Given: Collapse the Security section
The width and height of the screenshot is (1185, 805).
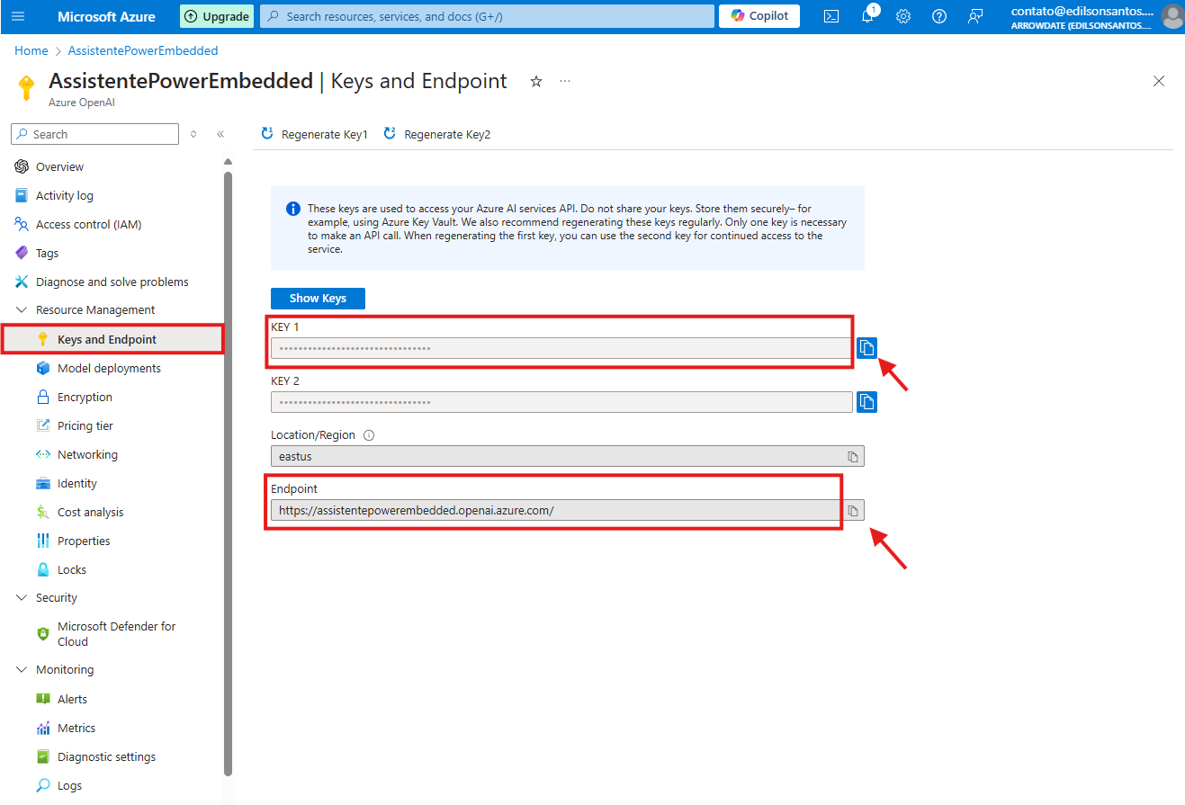Looking at the screenshot, I should pyautogui.click(x=22, y=597).
